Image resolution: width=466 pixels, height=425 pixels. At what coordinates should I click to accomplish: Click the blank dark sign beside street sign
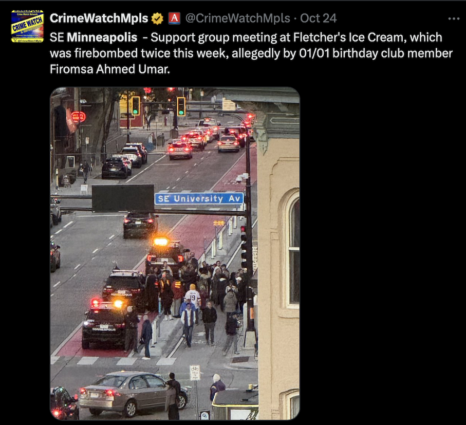tap(123, 198)
